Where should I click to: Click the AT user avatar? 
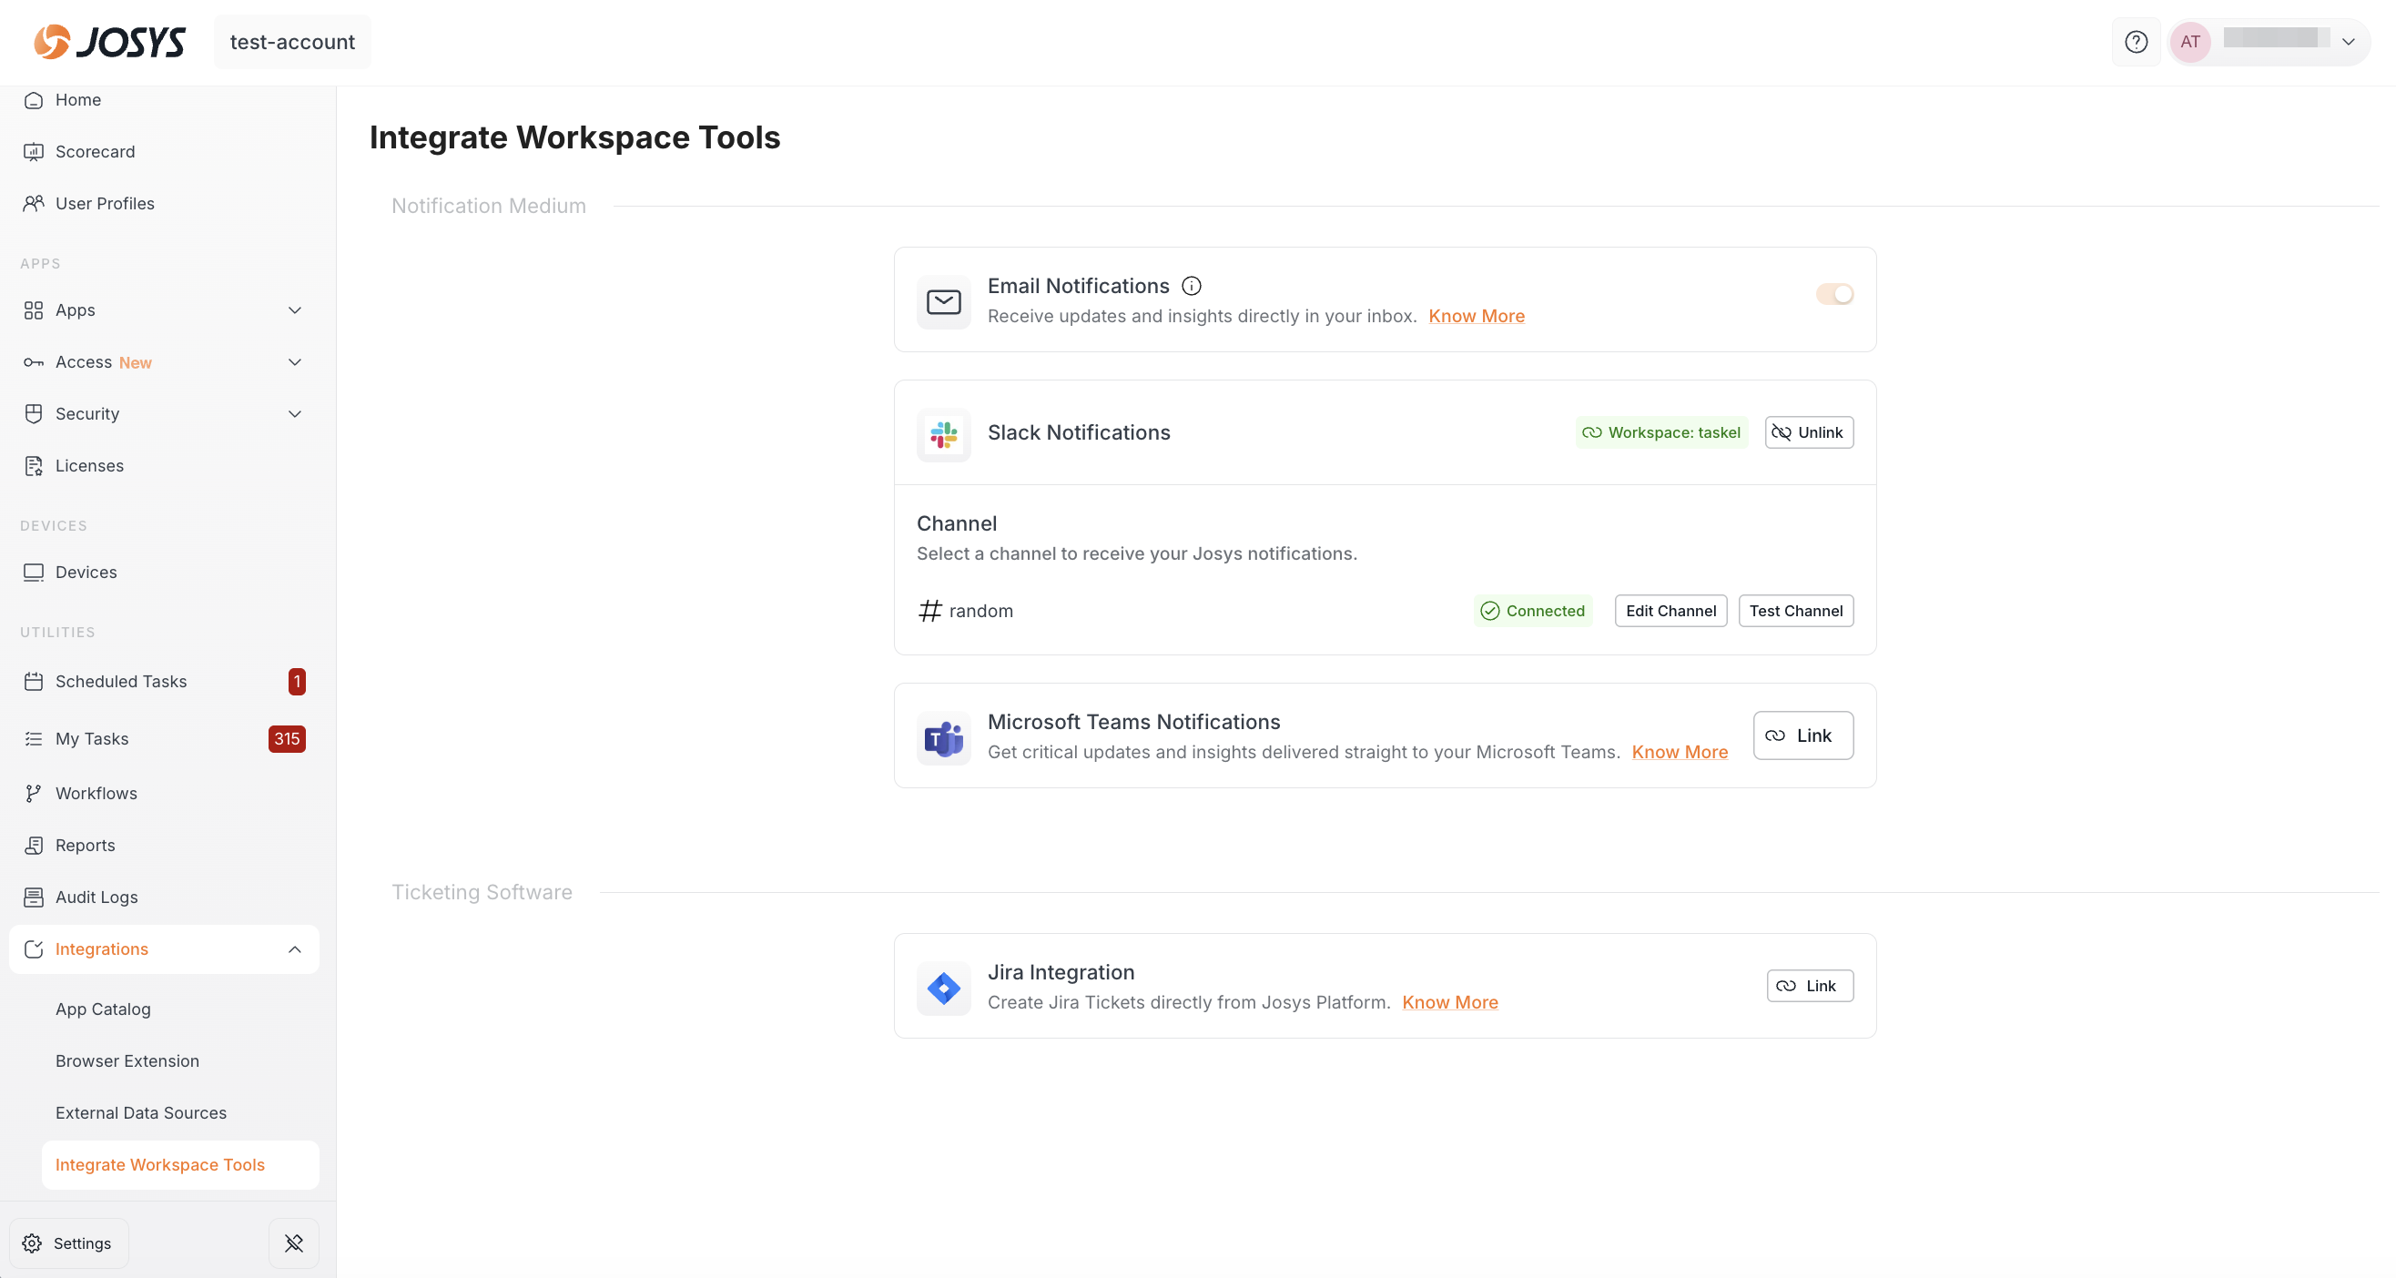pos(2189,42)
